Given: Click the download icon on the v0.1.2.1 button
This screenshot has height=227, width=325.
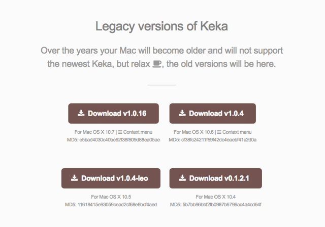Looking at the screenshot, I should coord(182,178).
